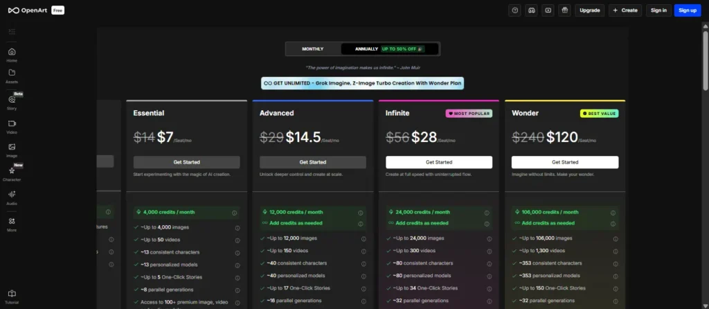
Task: Show info for 24,000 credits / month
Action: coord(487,213)
